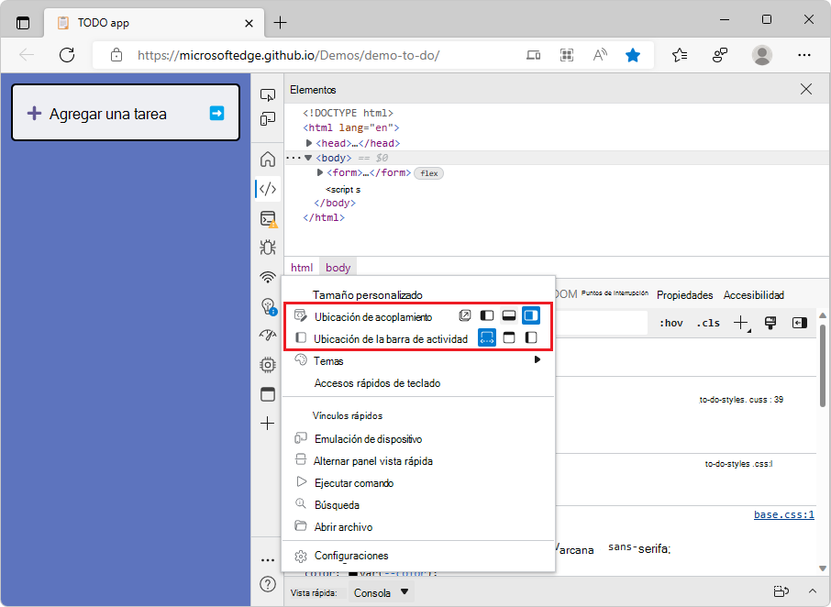Open the base.css:1 source link
Screen dimensions: 831x607
click(x=783, y=515)
